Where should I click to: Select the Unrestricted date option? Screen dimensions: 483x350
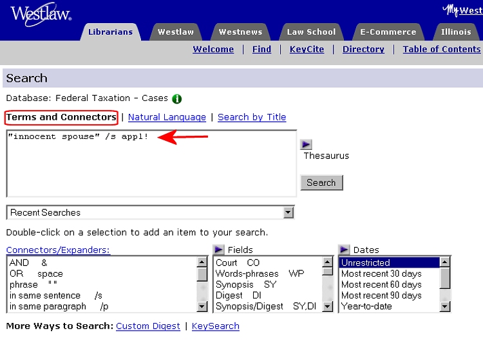pyautogui.click(x=390, y=262)
